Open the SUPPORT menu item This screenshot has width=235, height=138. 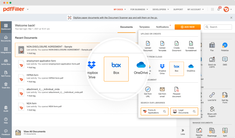coord(178,9)
